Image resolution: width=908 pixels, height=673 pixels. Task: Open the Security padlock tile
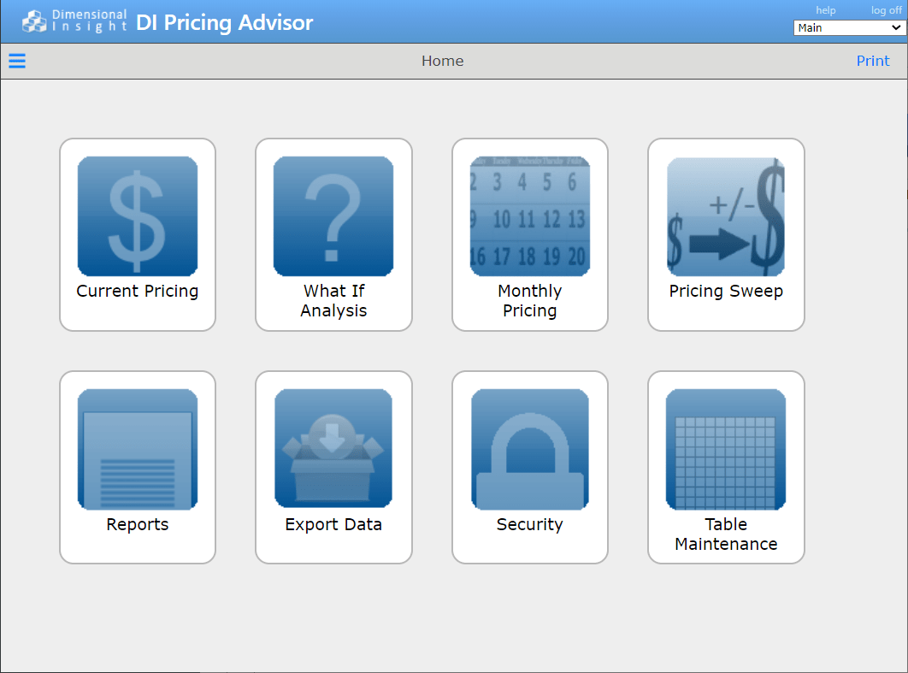[x=530, y=468]
